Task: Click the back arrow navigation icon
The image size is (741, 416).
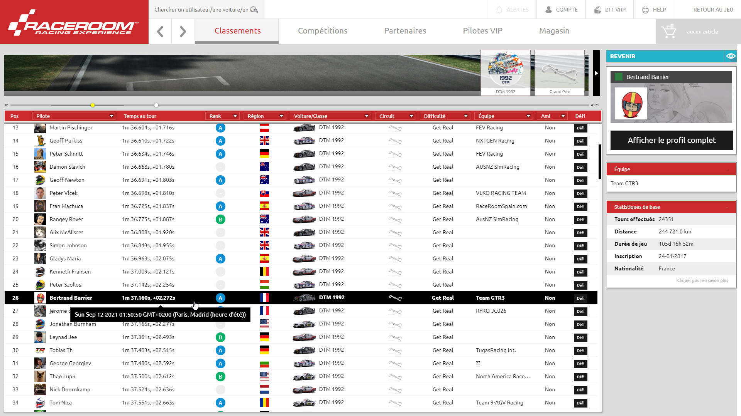Action: pyautogui.click(x=160, y=32)
